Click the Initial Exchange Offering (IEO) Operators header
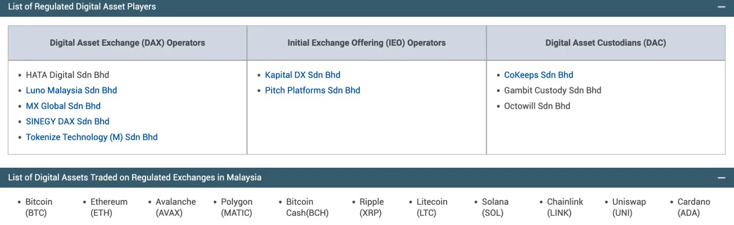 tap(367, 43)
